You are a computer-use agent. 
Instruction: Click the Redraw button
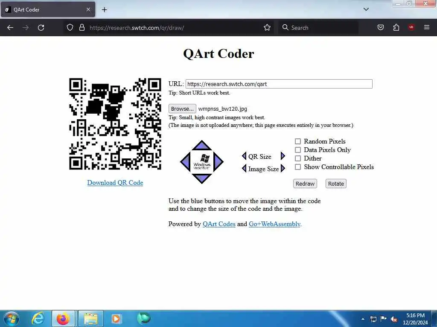[305, 184]
